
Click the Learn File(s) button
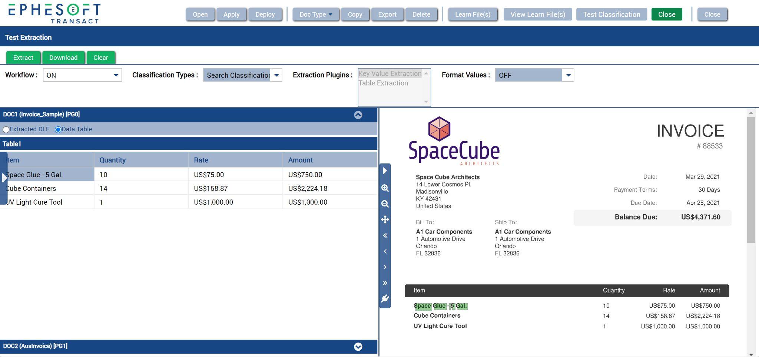coord(473,14)
